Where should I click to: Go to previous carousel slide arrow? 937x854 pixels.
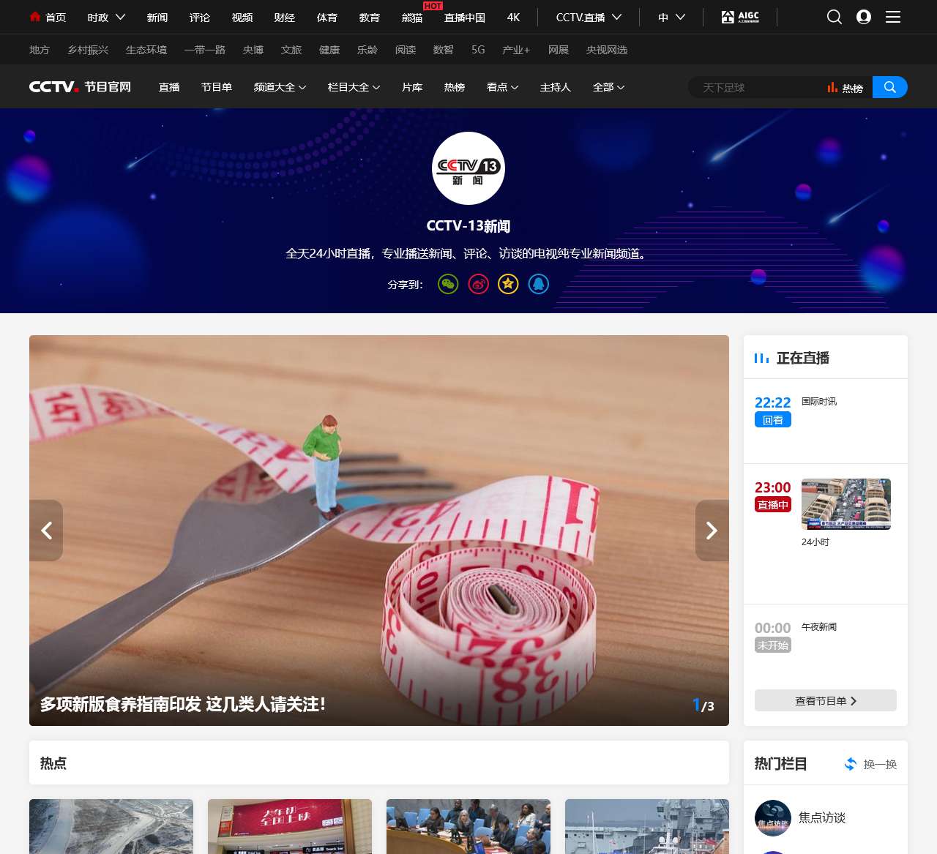click(x=46, y=531)
